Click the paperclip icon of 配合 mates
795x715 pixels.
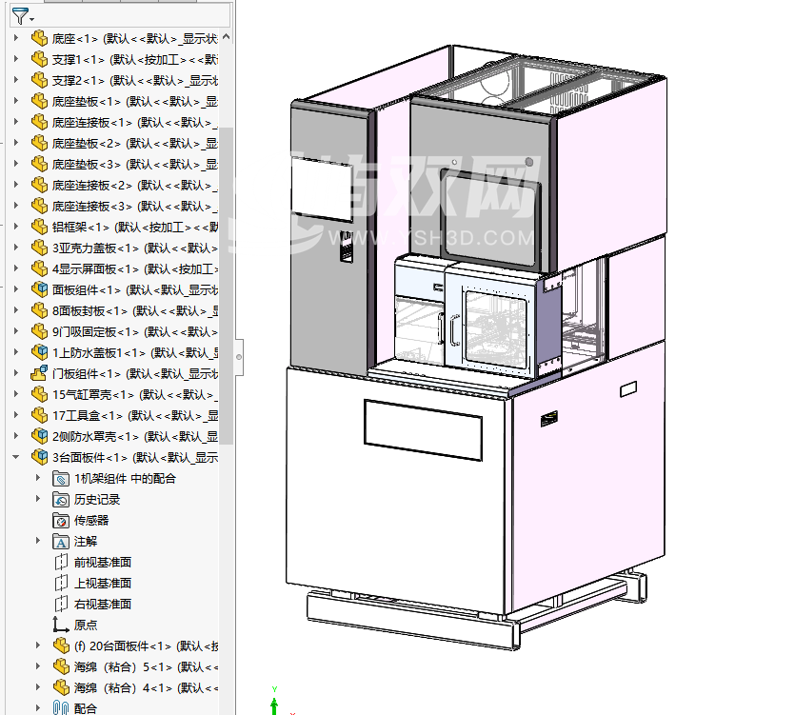[x=61, y=708]
